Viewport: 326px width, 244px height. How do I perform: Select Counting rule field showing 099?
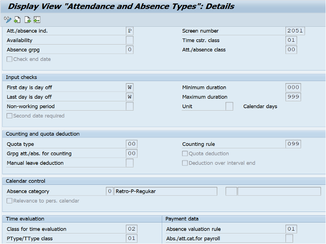(x=293, y=144)
